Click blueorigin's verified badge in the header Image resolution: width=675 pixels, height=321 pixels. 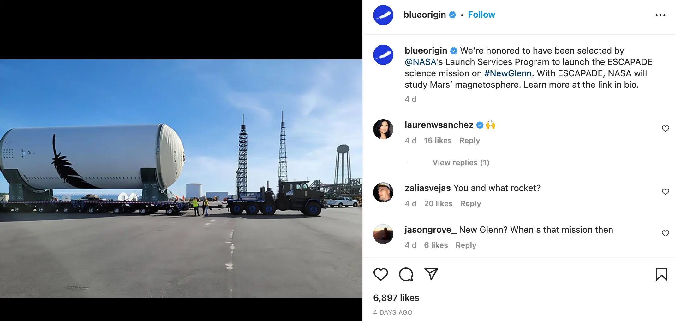click(x=452, y=15)
